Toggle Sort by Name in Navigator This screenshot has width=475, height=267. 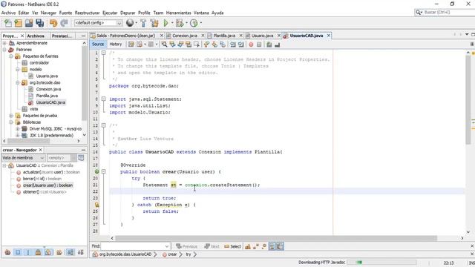click(71, 252)
